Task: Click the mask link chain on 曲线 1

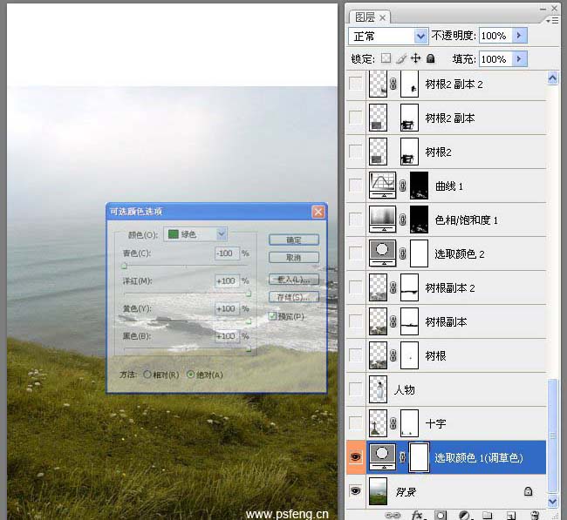Action: point(402,186)
